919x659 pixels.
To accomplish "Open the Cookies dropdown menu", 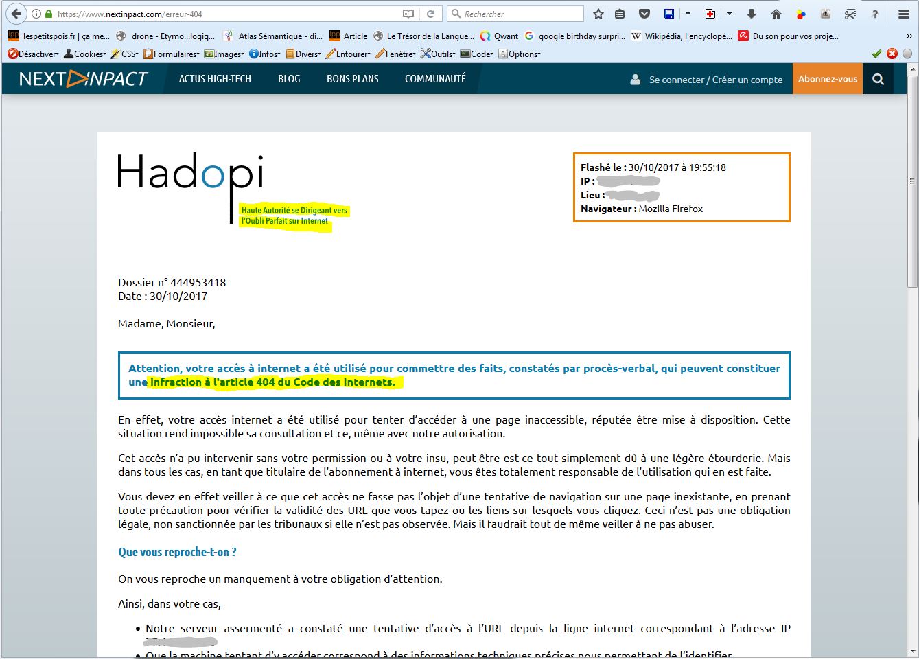I will [x=85, y=54].
